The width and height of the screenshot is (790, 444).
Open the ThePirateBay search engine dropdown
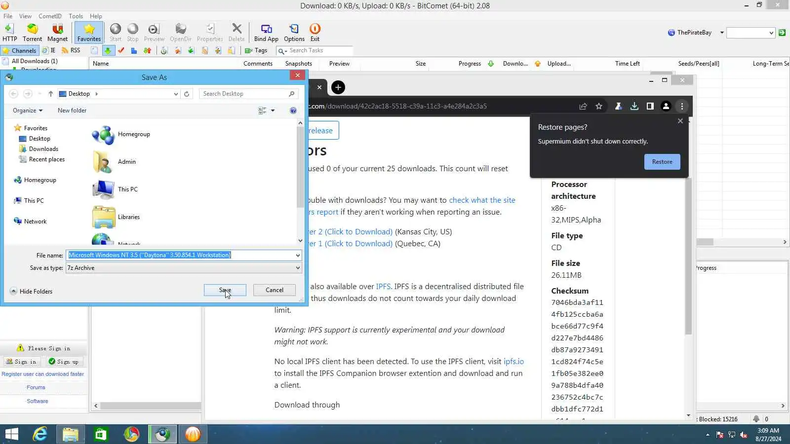pos(722,33)
